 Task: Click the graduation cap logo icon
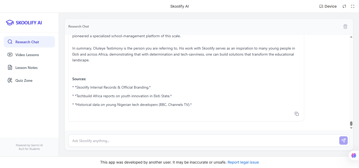10,23
